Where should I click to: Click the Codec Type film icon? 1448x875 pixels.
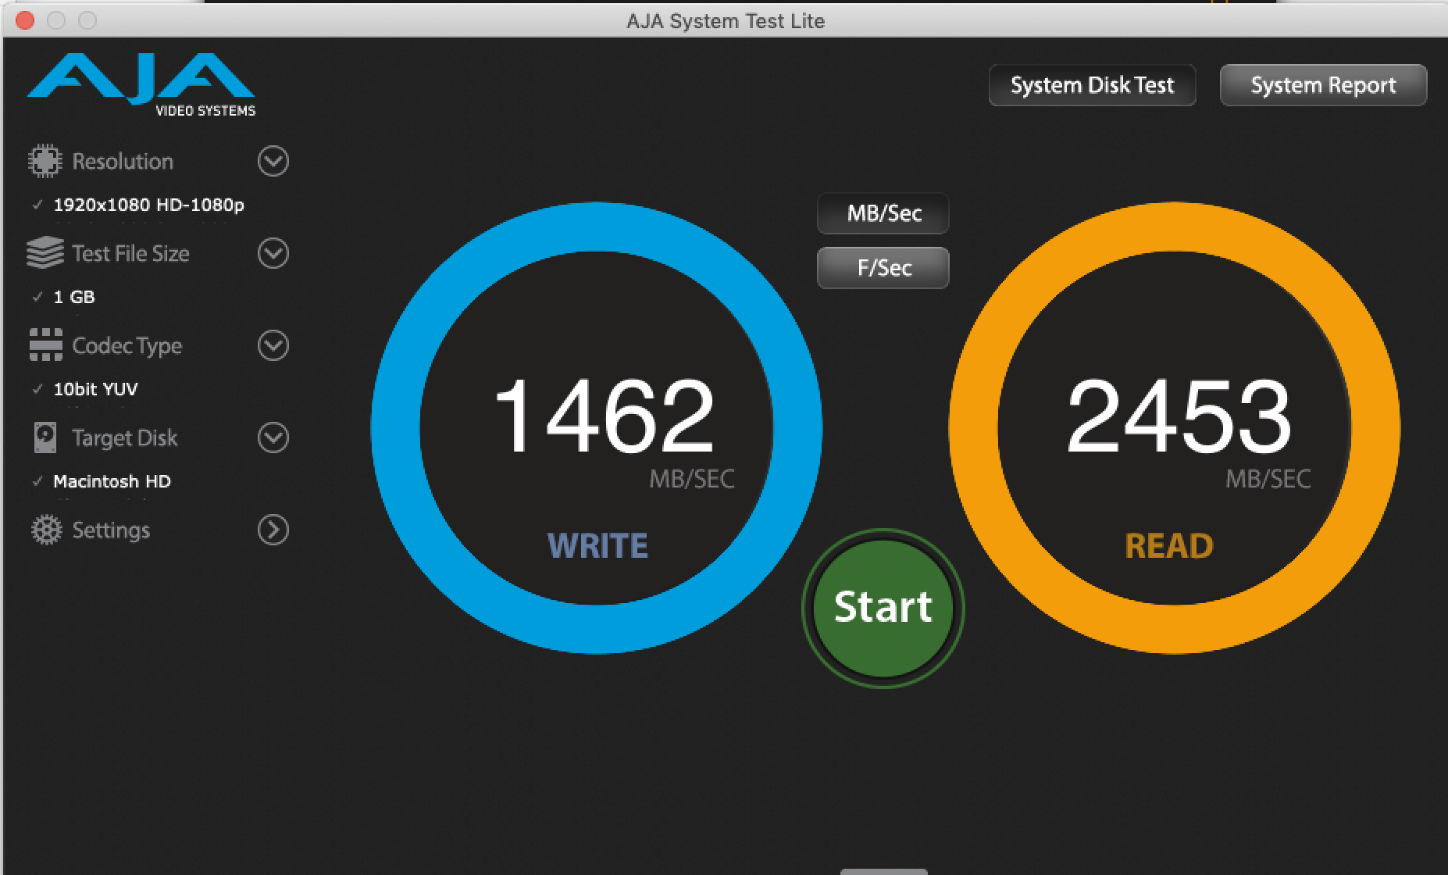(45, 345)
